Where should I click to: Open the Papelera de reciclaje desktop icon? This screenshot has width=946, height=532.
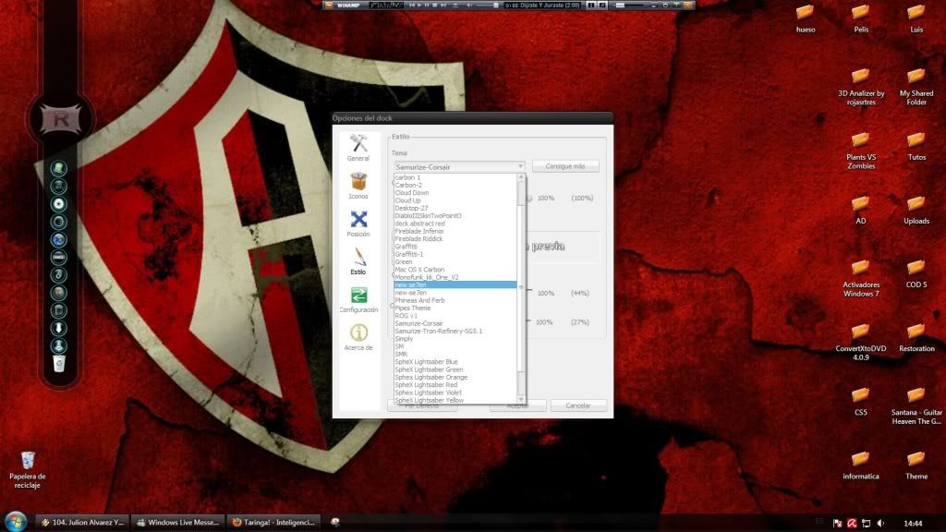pyautogui.click(x=27, y=470)
